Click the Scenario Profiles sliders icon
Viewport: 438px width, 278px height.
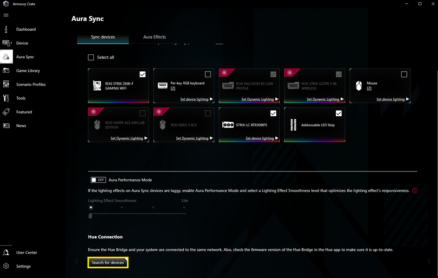click(x=6, y=84)
